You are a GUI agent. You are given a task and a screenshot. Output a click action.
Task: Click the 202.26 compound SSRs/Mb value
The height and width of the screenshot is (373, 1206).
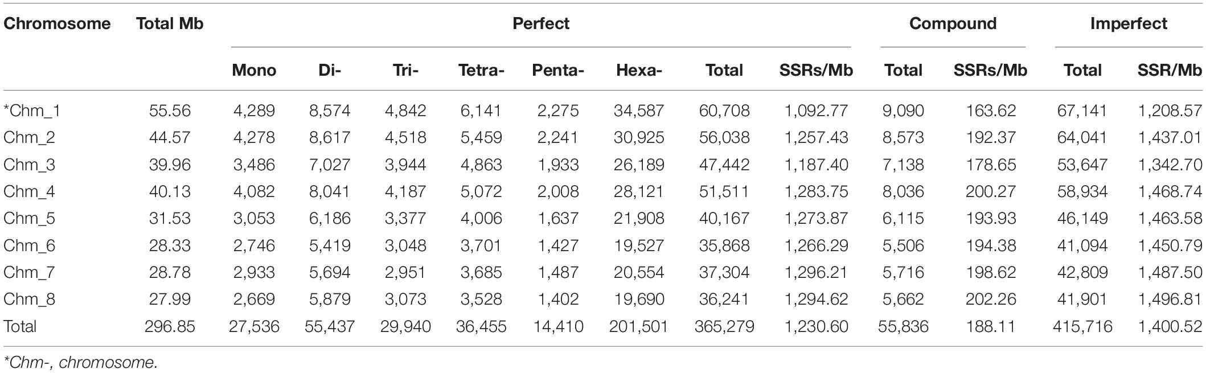pyautogui.click(x=991, y=300)
